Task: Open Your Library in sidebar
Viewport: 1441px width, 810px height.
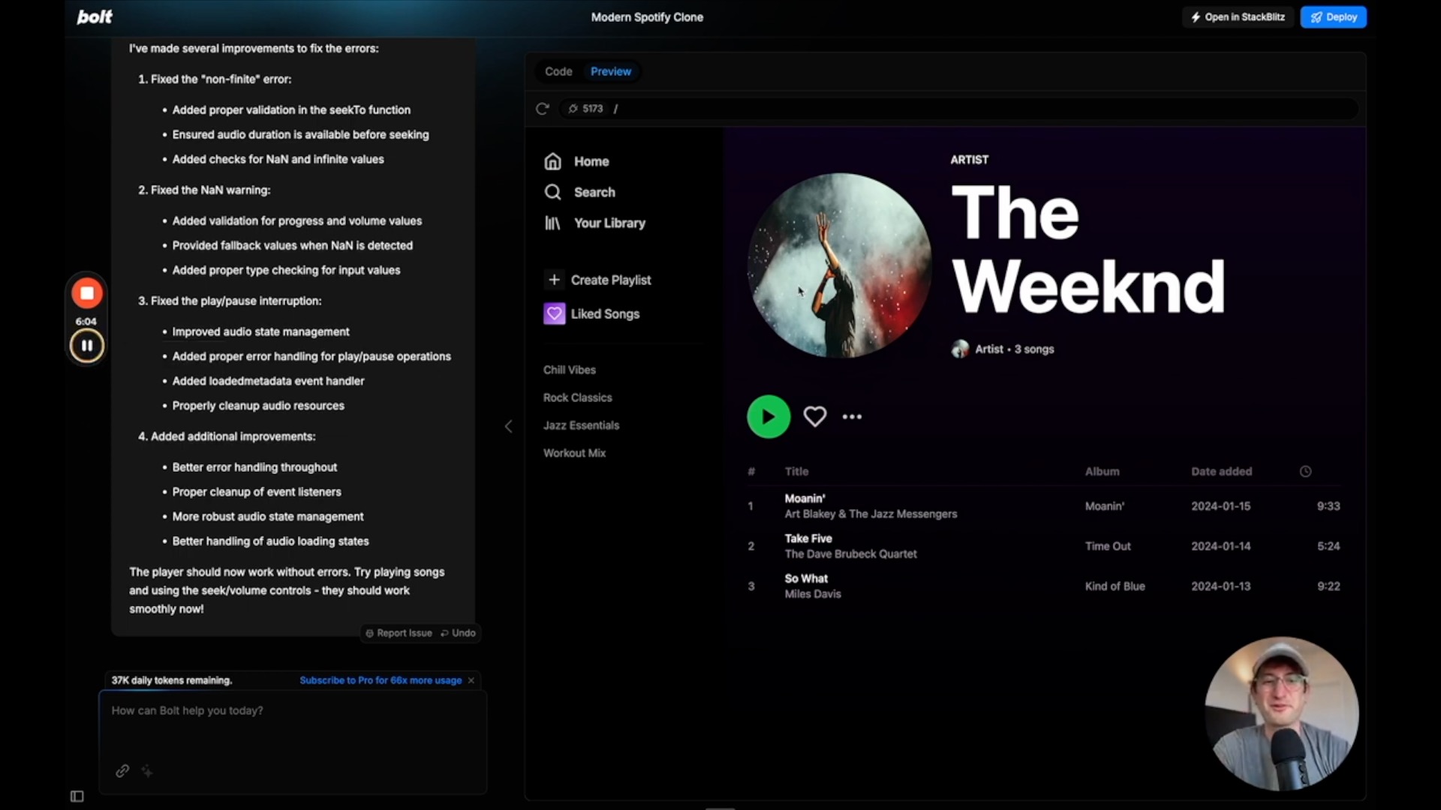Action: 609,223
